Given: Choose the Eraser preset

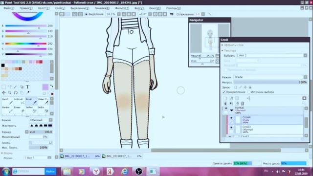Looking at the screenshot, I should tap(19, 110).
